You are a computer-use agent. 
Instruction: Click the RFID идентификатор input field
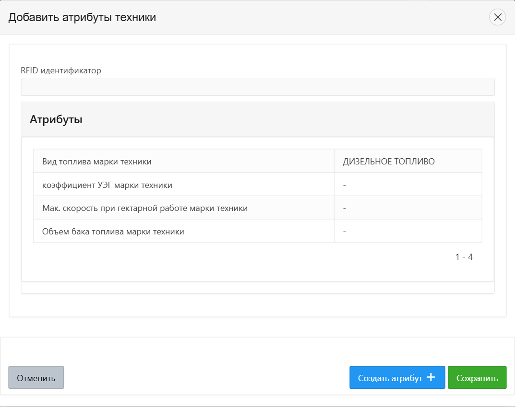257,87
